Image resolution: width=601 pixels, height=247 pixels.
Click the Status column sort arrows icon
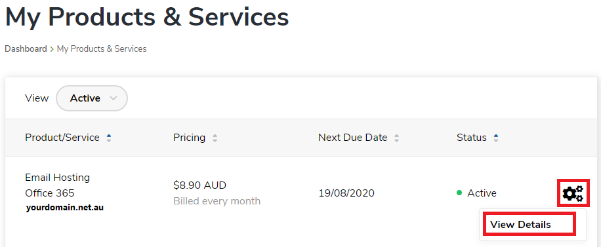click(496, 138)
